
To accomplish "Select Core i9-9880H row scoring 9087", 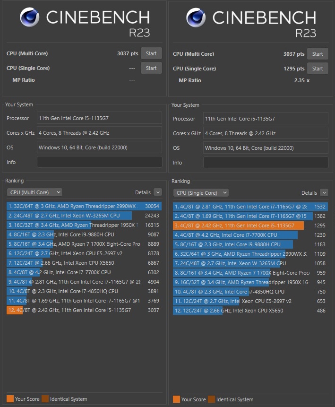I will (84, 234).
